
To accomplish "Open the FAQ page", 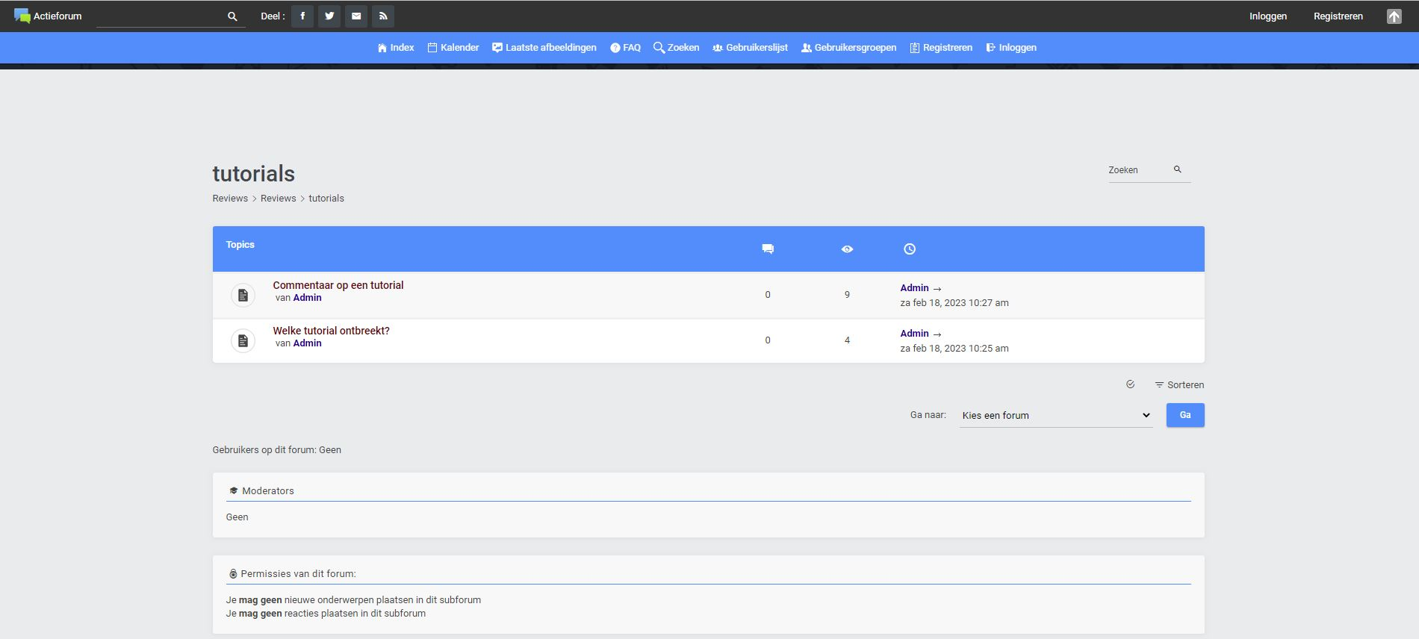I will click(x=625, y=48).
